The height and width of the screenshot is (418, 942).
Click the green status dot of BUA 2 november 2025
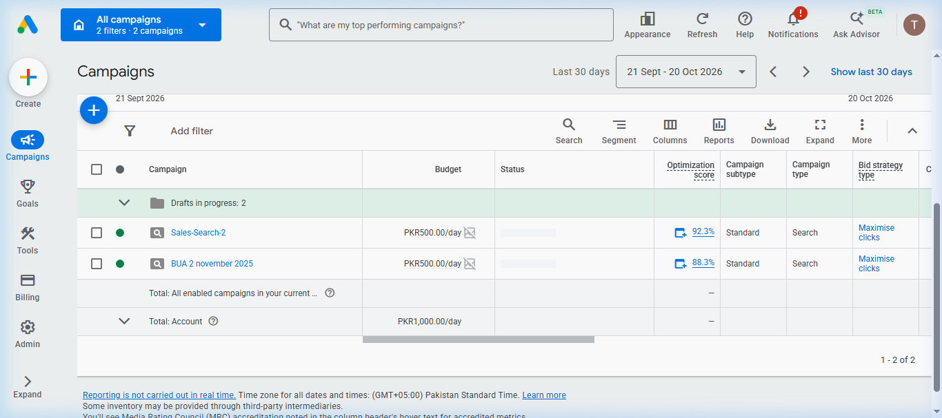point(120,264)
